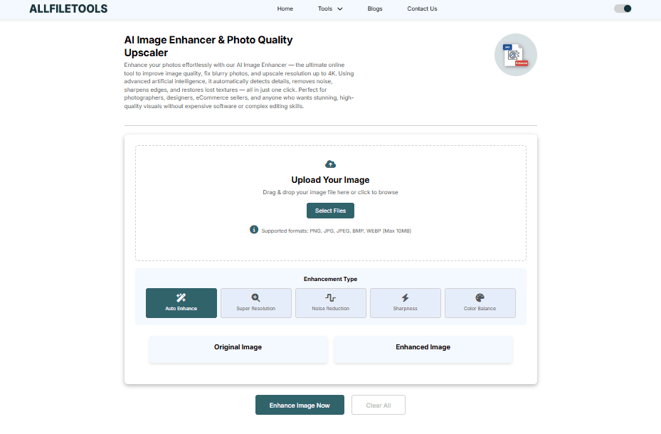Open the Contact Us page
661x434 pixels.
coord(422,9)
